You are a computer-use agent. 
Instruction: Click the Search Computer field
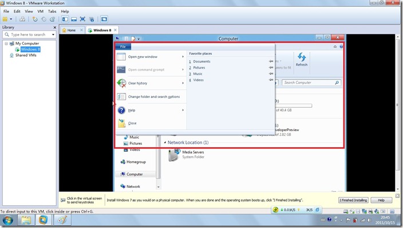311,82
